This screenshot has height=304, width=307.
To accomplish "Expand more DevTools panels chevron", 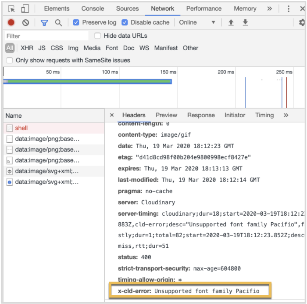I will (x=269, y=9).
